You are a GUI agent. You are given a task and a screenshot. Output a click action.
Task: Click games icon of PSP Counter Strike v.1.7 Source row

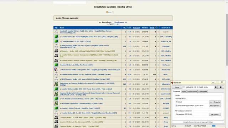click(x=56, y=79)
